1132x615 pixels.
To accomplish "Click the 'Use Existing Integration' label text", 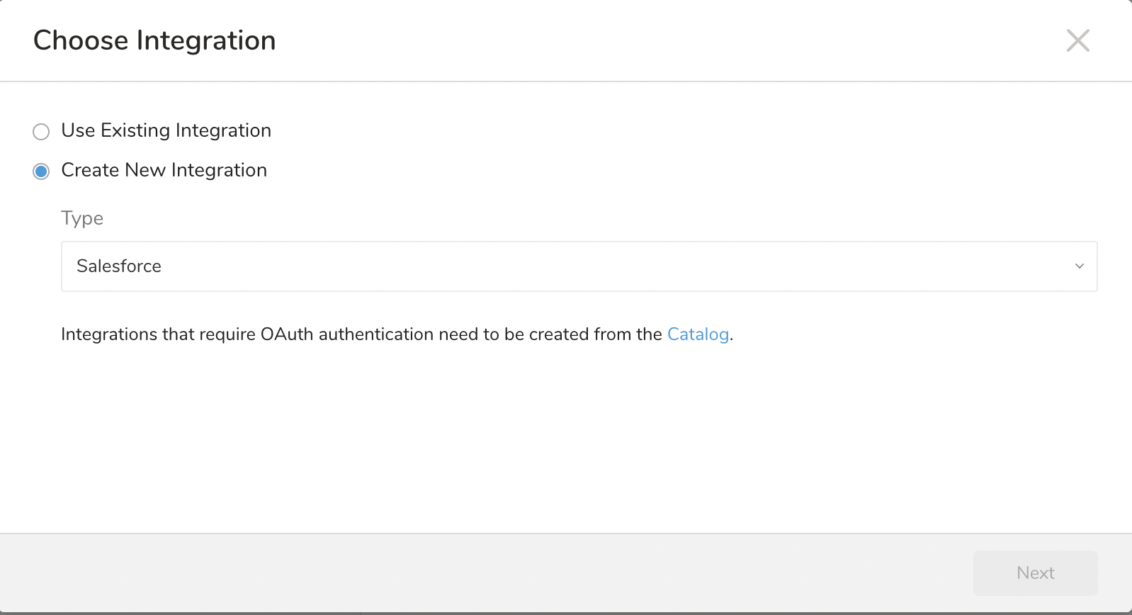I will coord(166,130).
